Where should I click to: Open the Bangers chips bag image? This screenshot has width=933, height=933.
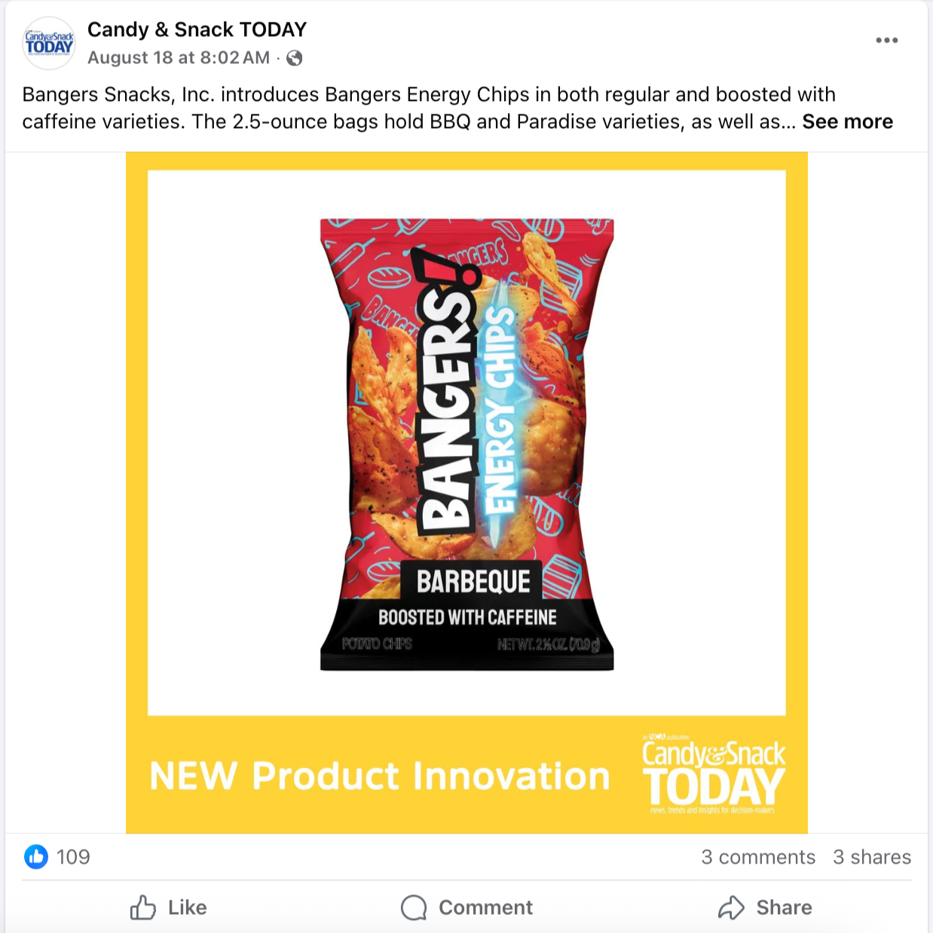coord(467,445)
